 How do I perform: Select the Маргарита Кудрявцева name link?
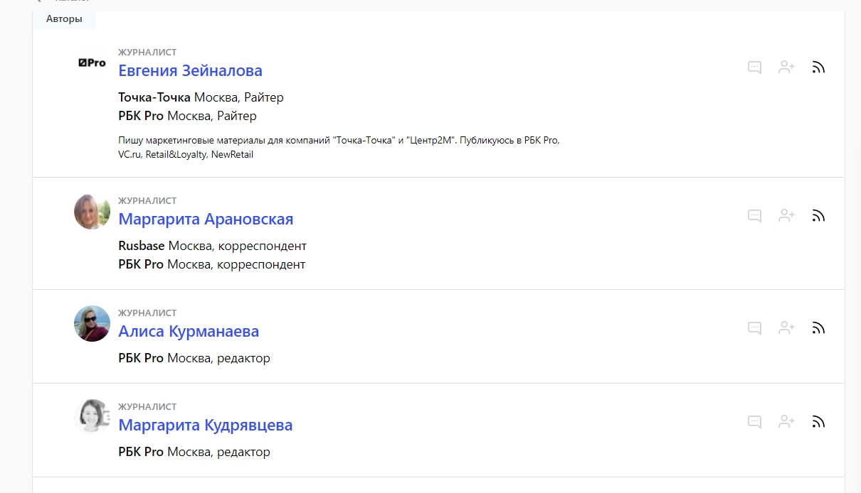point(205,426)
